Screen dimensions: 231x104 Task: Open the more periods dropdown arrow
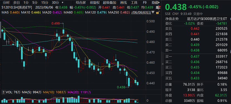[63, 3]
